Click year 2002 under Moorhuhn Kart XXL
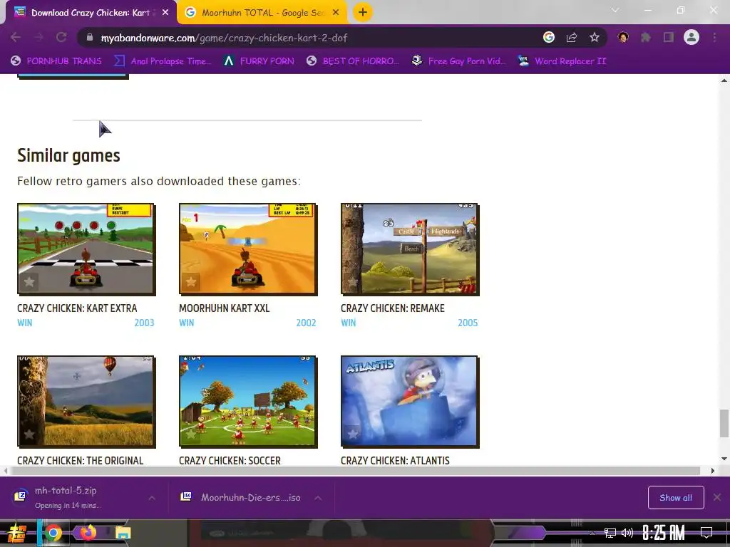Viewport: 730px width, 547px height. (306, 323)
